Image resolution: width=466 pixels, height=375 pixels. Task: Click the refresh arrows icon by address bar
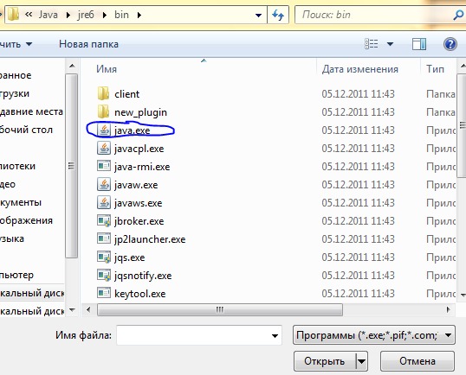point(278,15)
